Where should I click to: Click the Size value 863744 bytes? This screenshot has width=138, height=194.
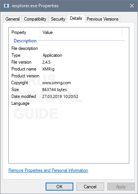coord(54,90)
